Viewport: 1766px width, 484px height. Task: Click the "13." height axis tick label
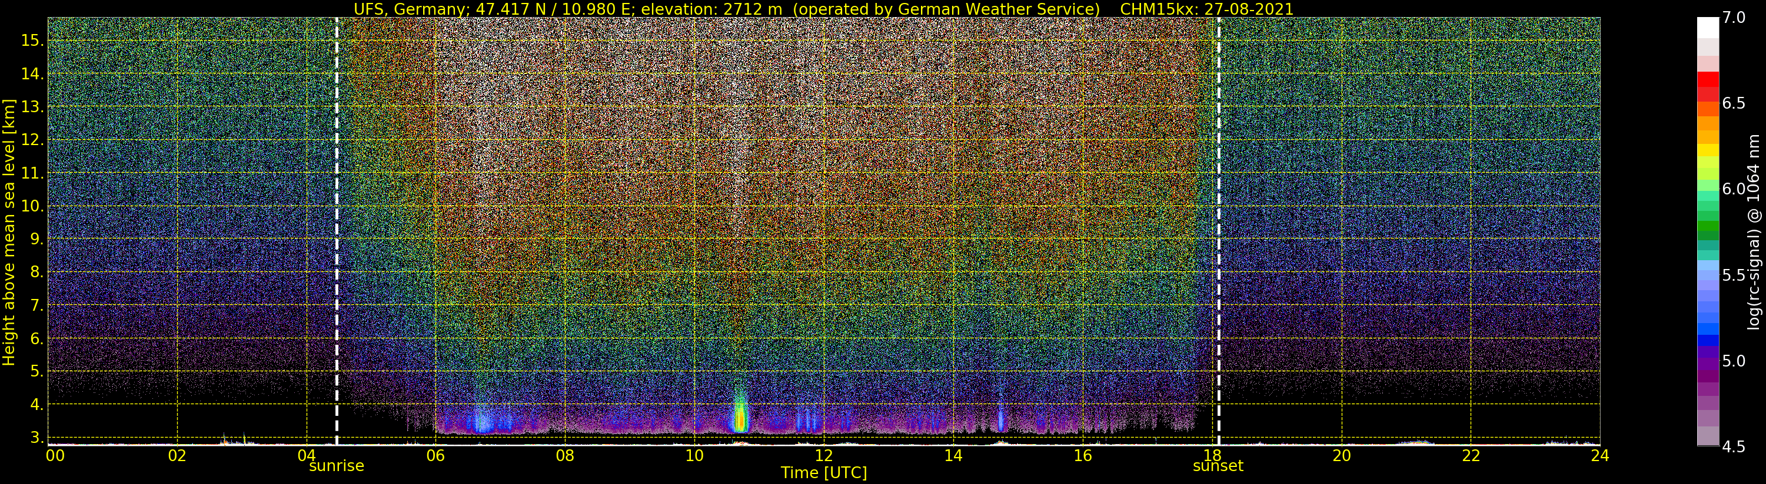32,107
